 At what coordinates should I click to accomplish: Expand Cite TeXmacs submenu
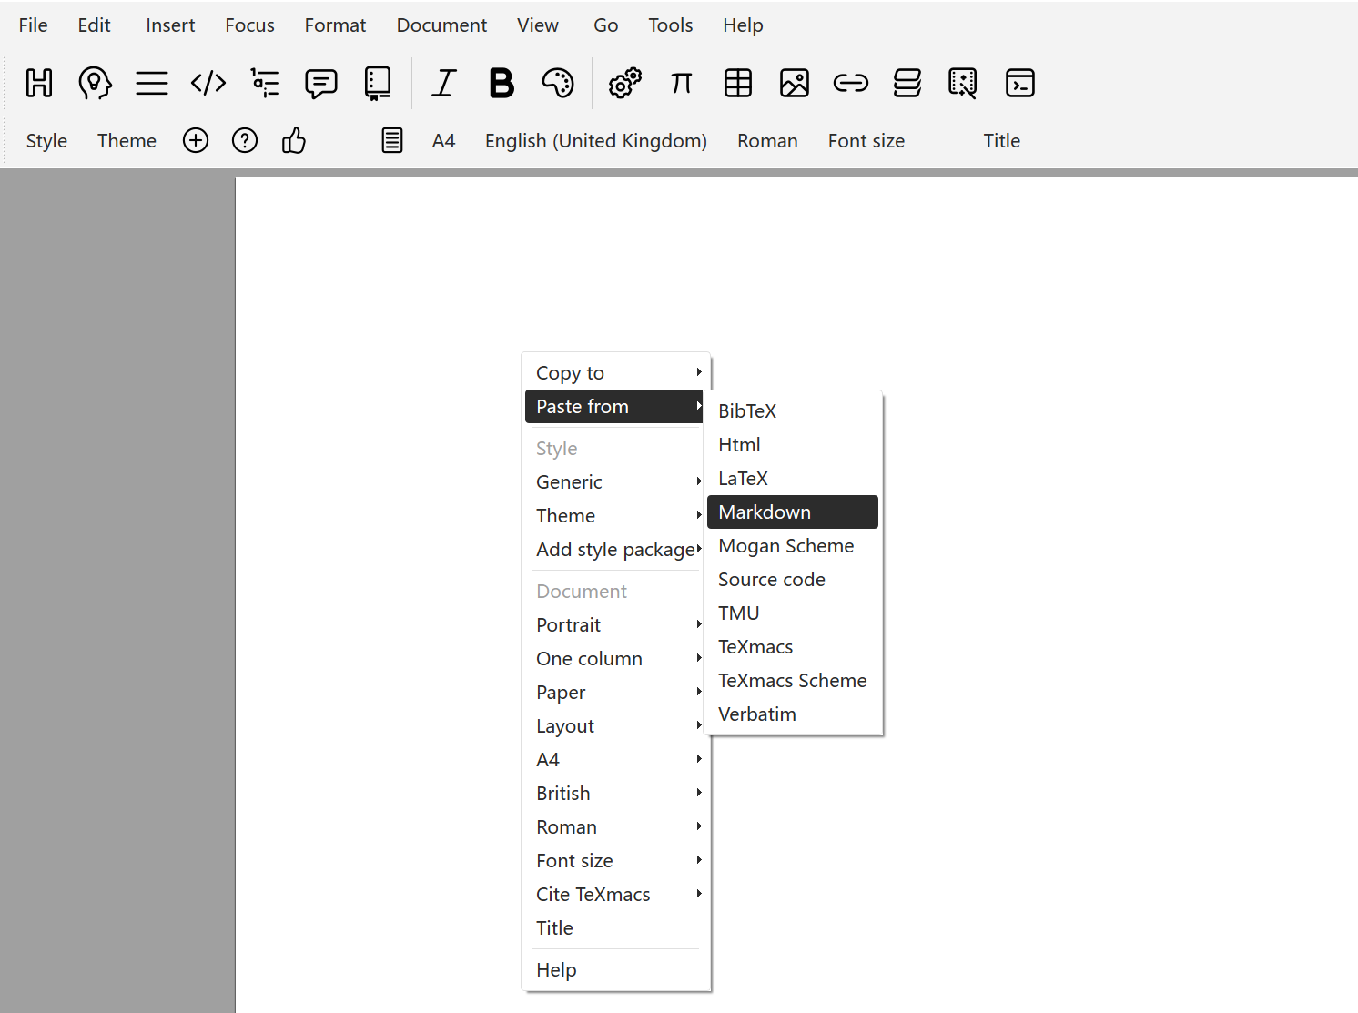(616, 894)
